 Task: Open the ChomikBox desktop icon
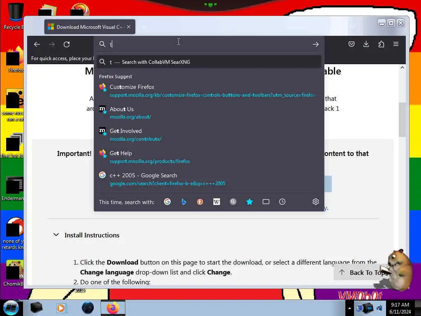tap(14, 273)
